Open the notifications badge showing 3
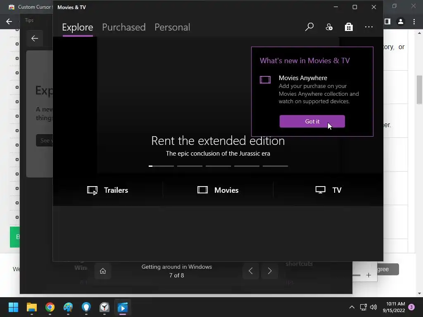 coord(411,307)
